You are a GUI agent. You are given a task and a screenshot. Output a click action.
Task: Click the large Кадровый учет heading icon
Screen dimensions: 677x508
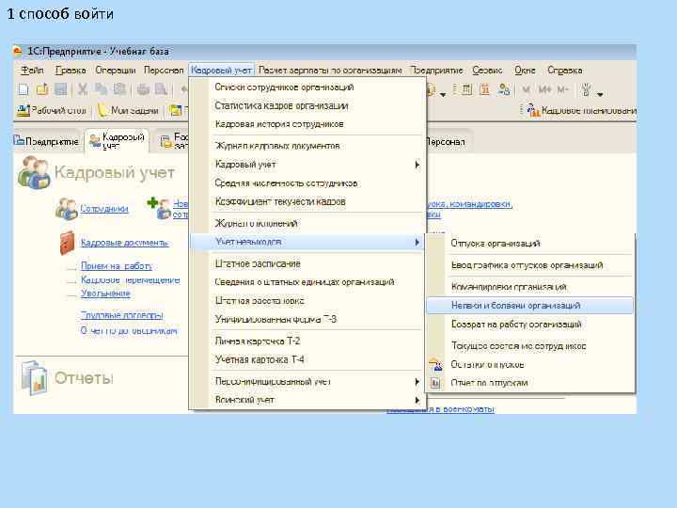click(x=34, y=172)
